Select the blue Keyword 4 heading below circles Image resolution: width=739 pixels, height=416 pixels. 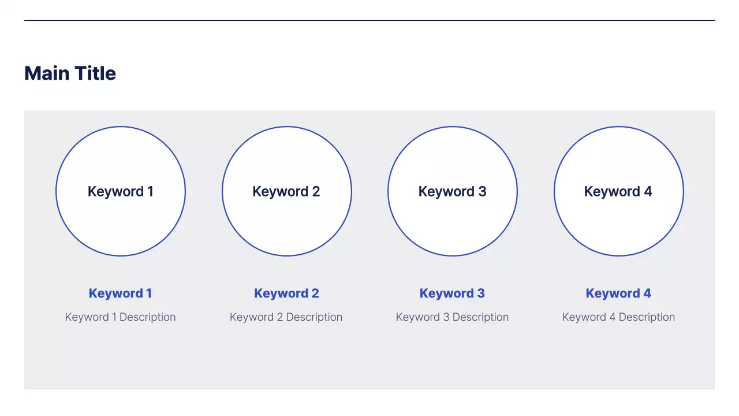click(x=618, y=294)
